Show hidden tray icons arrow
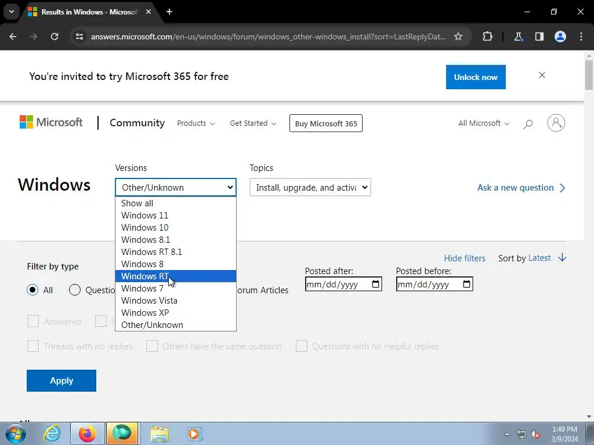The image size is (594, 445). click(x=507, y=435)
